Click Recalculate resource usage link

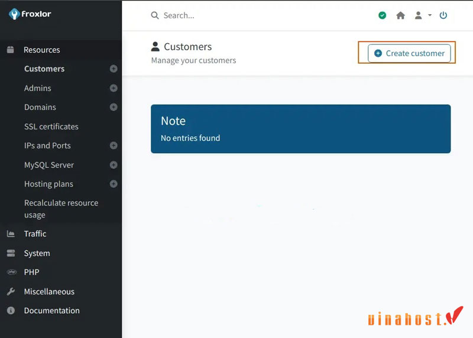[61, 209]
